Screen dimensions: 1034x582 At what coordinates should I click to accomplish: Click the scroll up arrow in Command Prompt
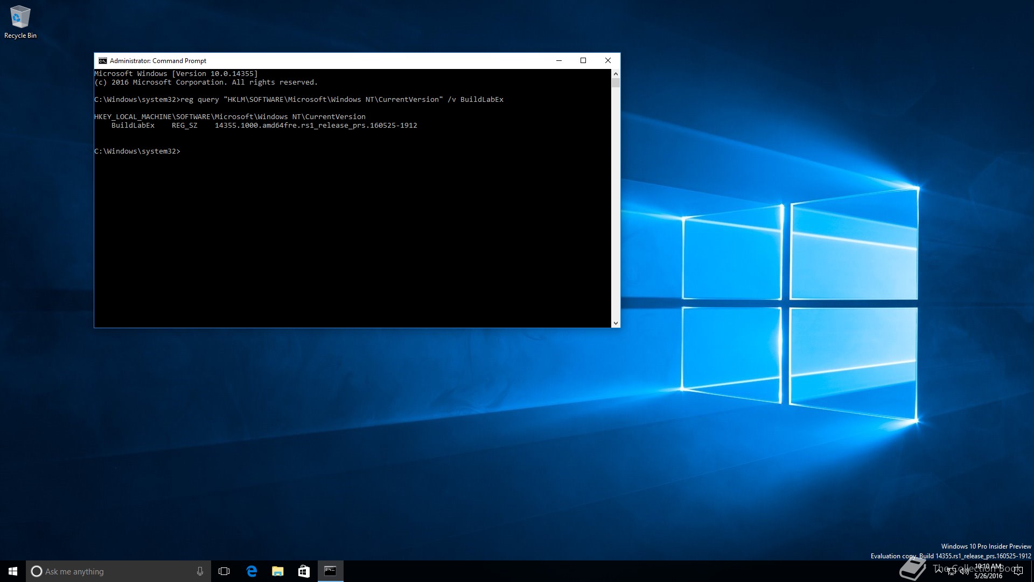pyautogui.click(x=616, y=73)
